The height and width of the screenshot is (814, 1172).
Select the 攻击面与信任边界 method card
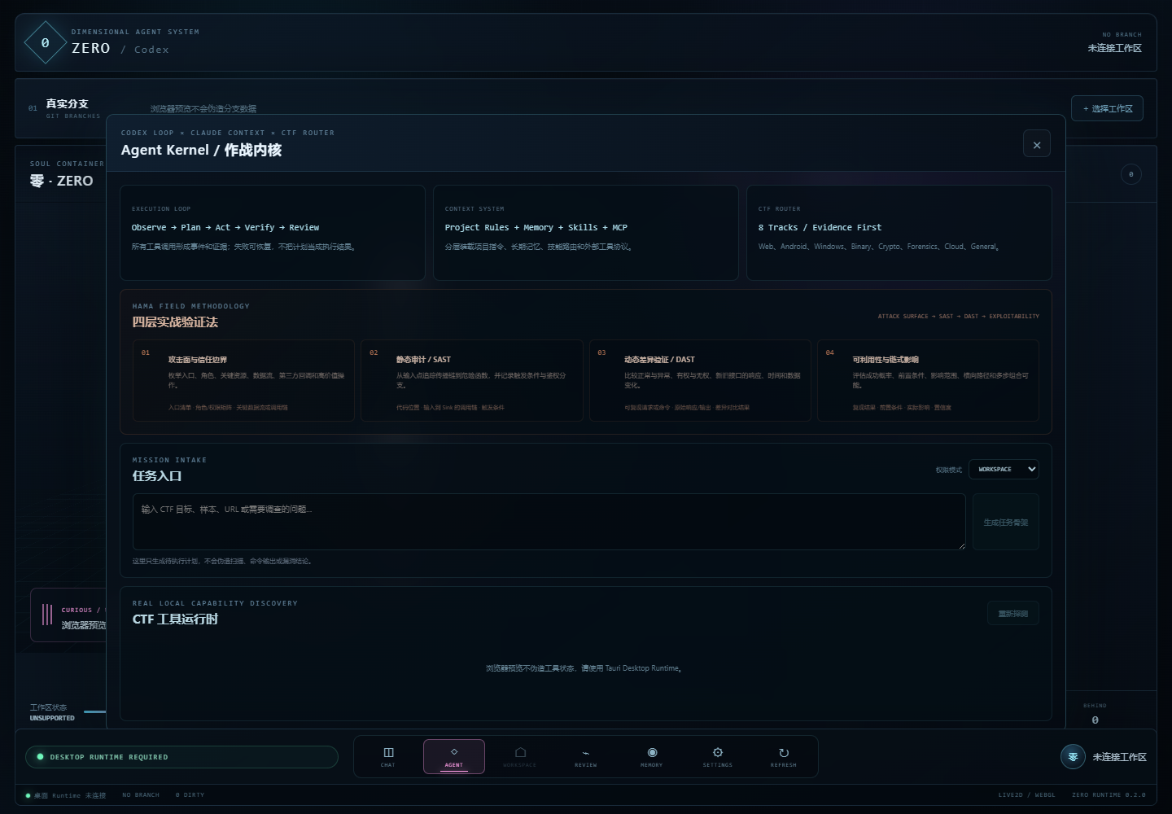point(243,380)
